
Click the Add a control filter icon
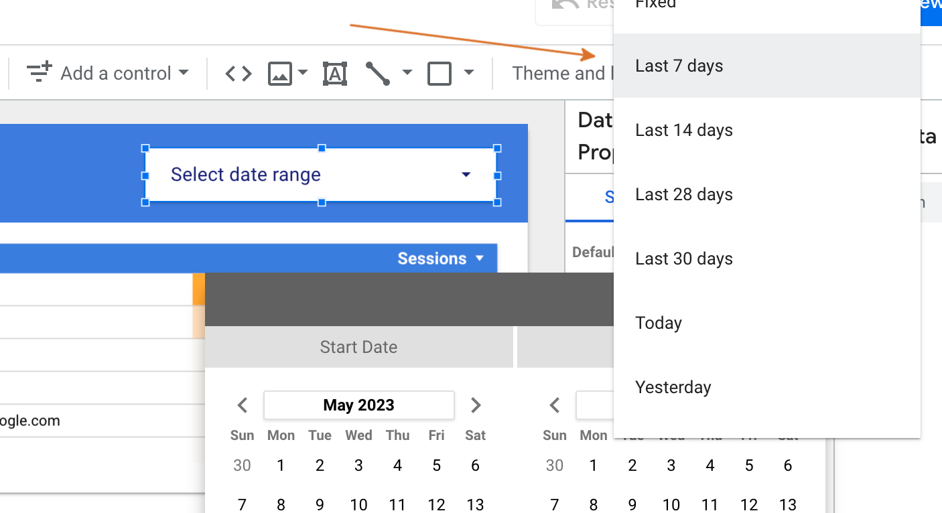(x=39, y=72)
